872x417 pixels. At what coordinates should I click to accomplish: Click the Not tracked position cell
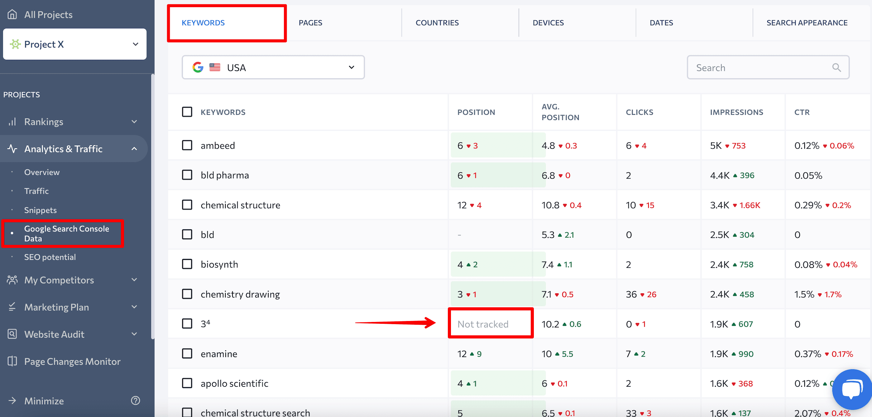491,324
